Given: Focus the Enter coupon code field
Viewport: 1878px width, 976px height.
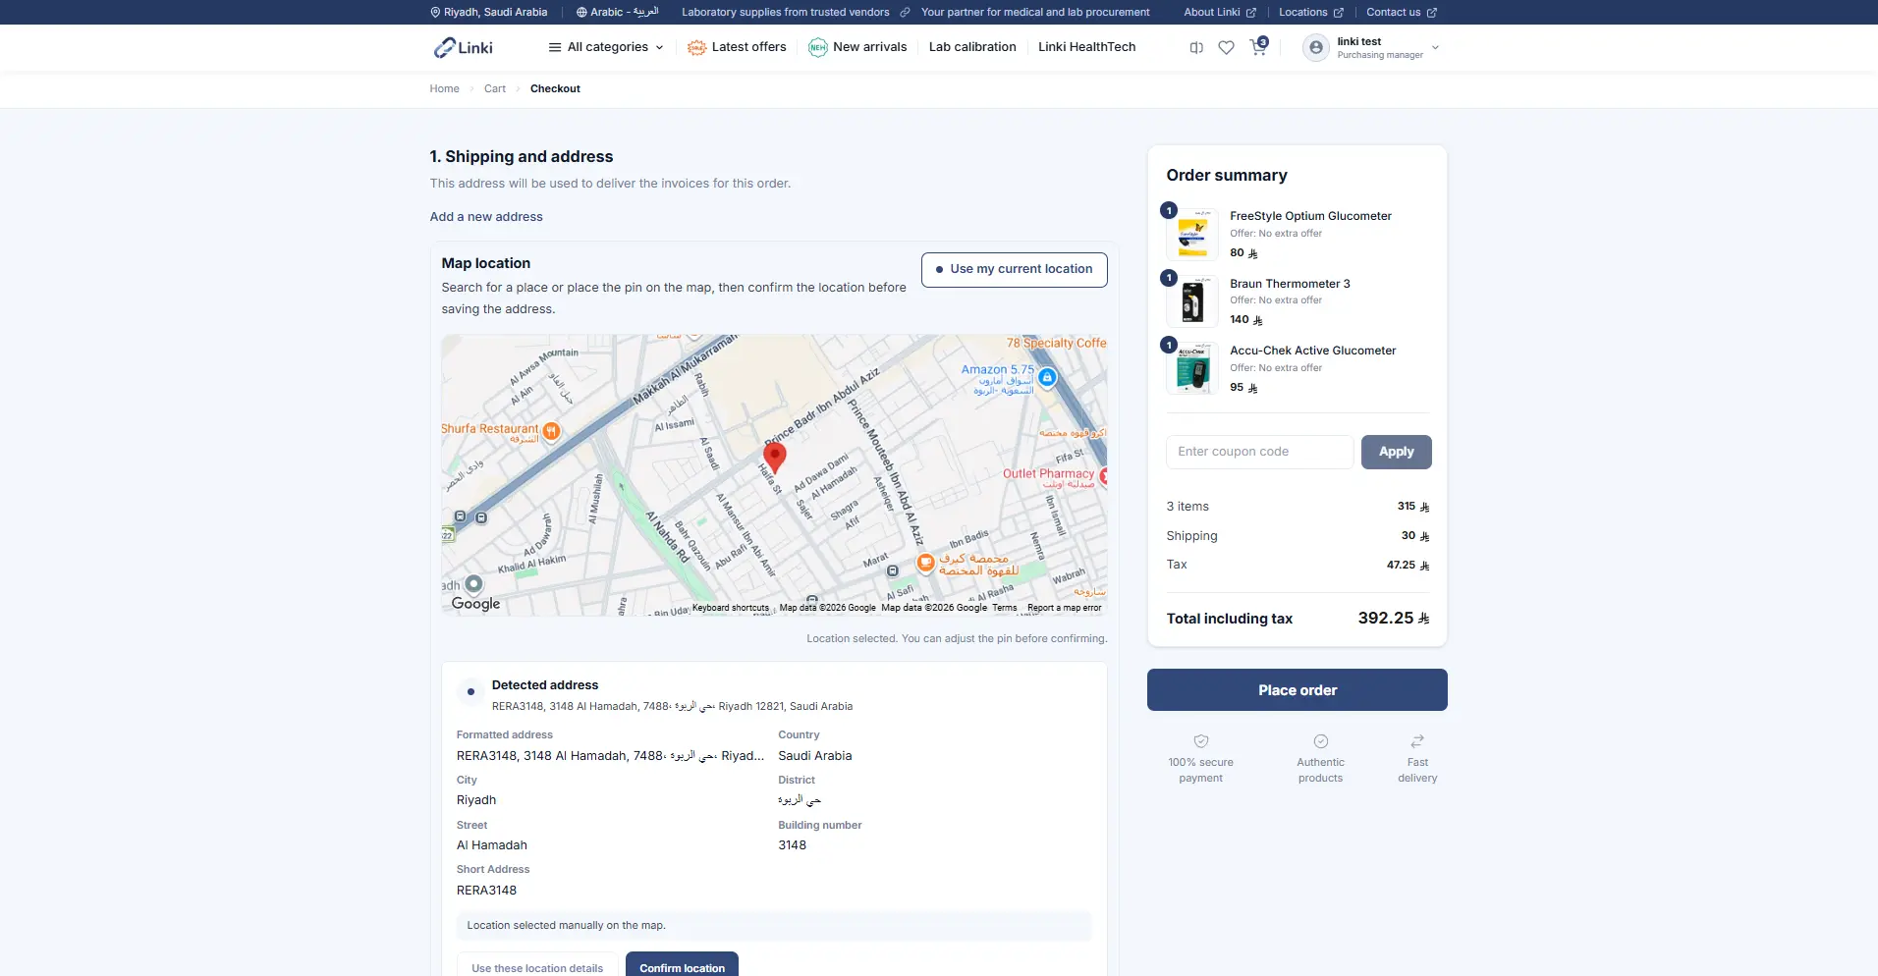Looking at the screenshot, I should point(1259,452).
